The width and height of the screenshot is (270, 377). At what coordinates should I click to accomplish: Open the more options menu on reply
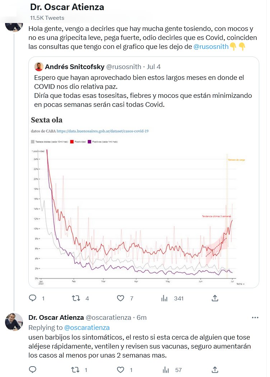coord(255,318)
